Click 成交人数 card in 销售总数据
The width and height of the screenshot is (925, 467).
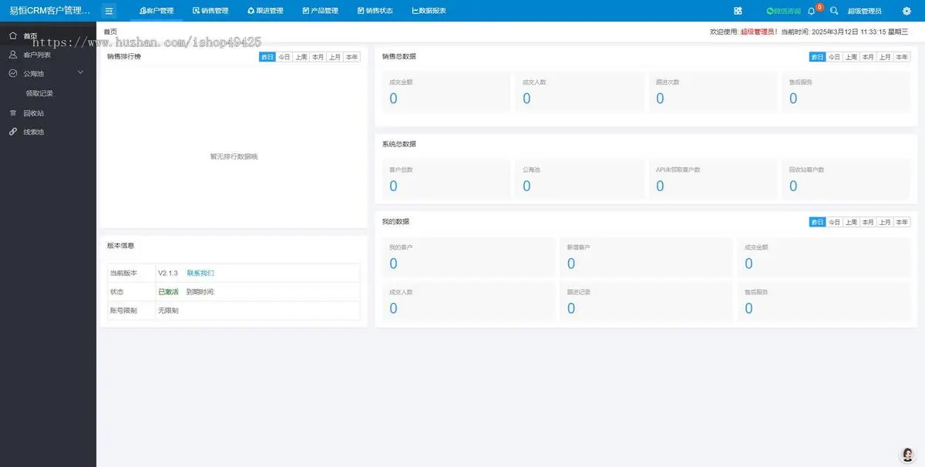[x=579, y=92]
